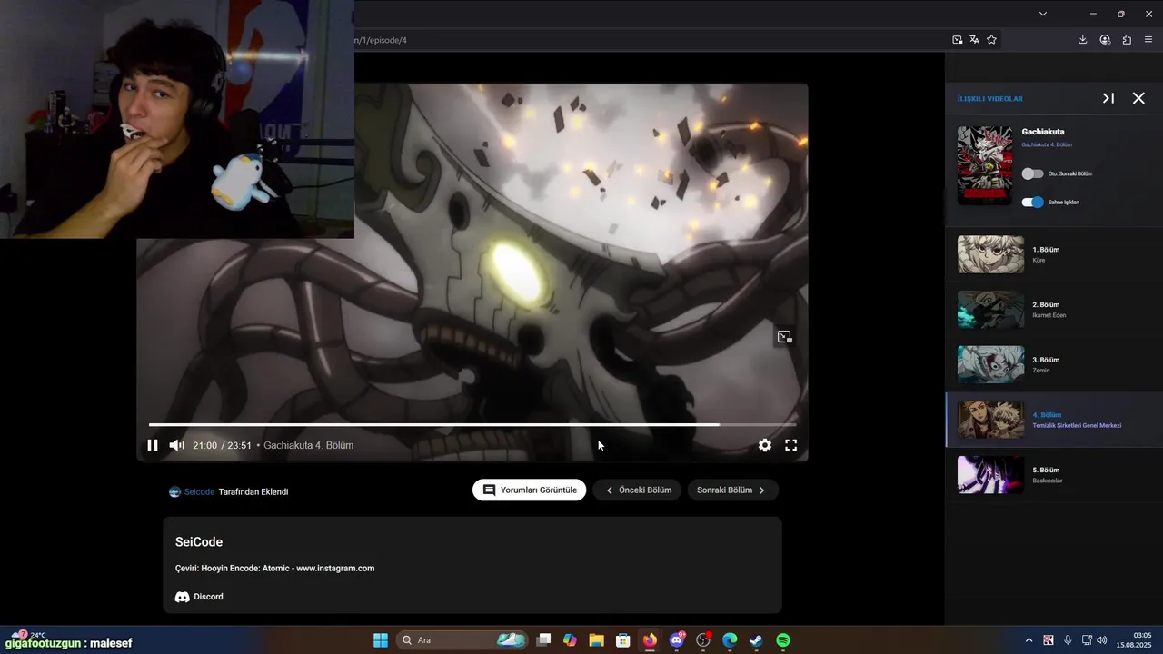Screen dimensions: 1163x654
Task: Open Copilot from the taskbar
Action: coord(570,640)
